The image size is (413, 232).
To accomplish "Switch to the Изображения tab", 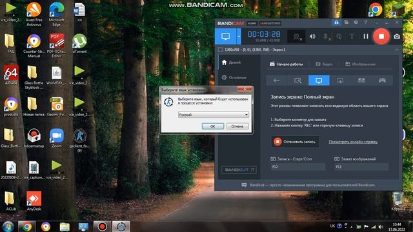I will [360, 64].
